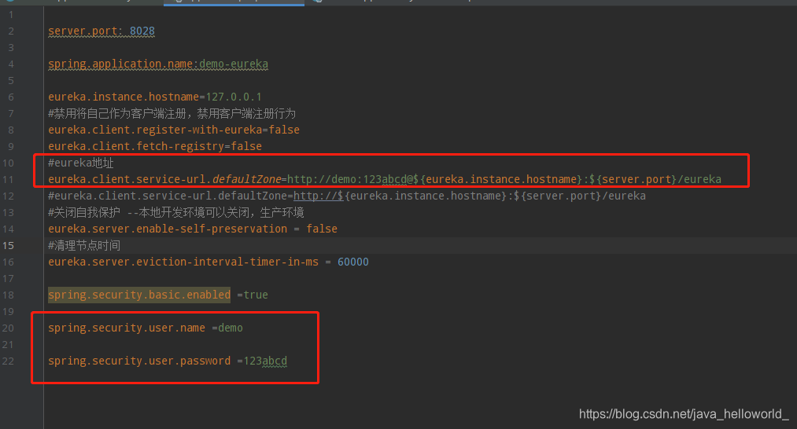Screen dimensions: 797x429
Task: Click the #关闭自我保护 comment on line 13
Action: [x=176, y=212]
